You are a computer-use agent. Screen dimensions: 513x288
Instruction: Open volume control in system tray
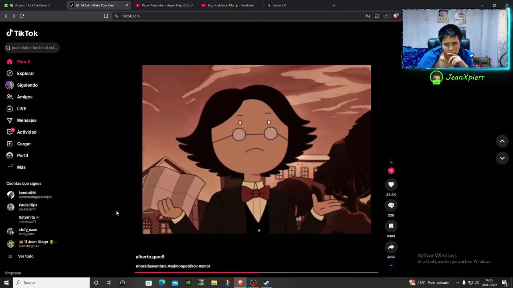pos(477,283)
